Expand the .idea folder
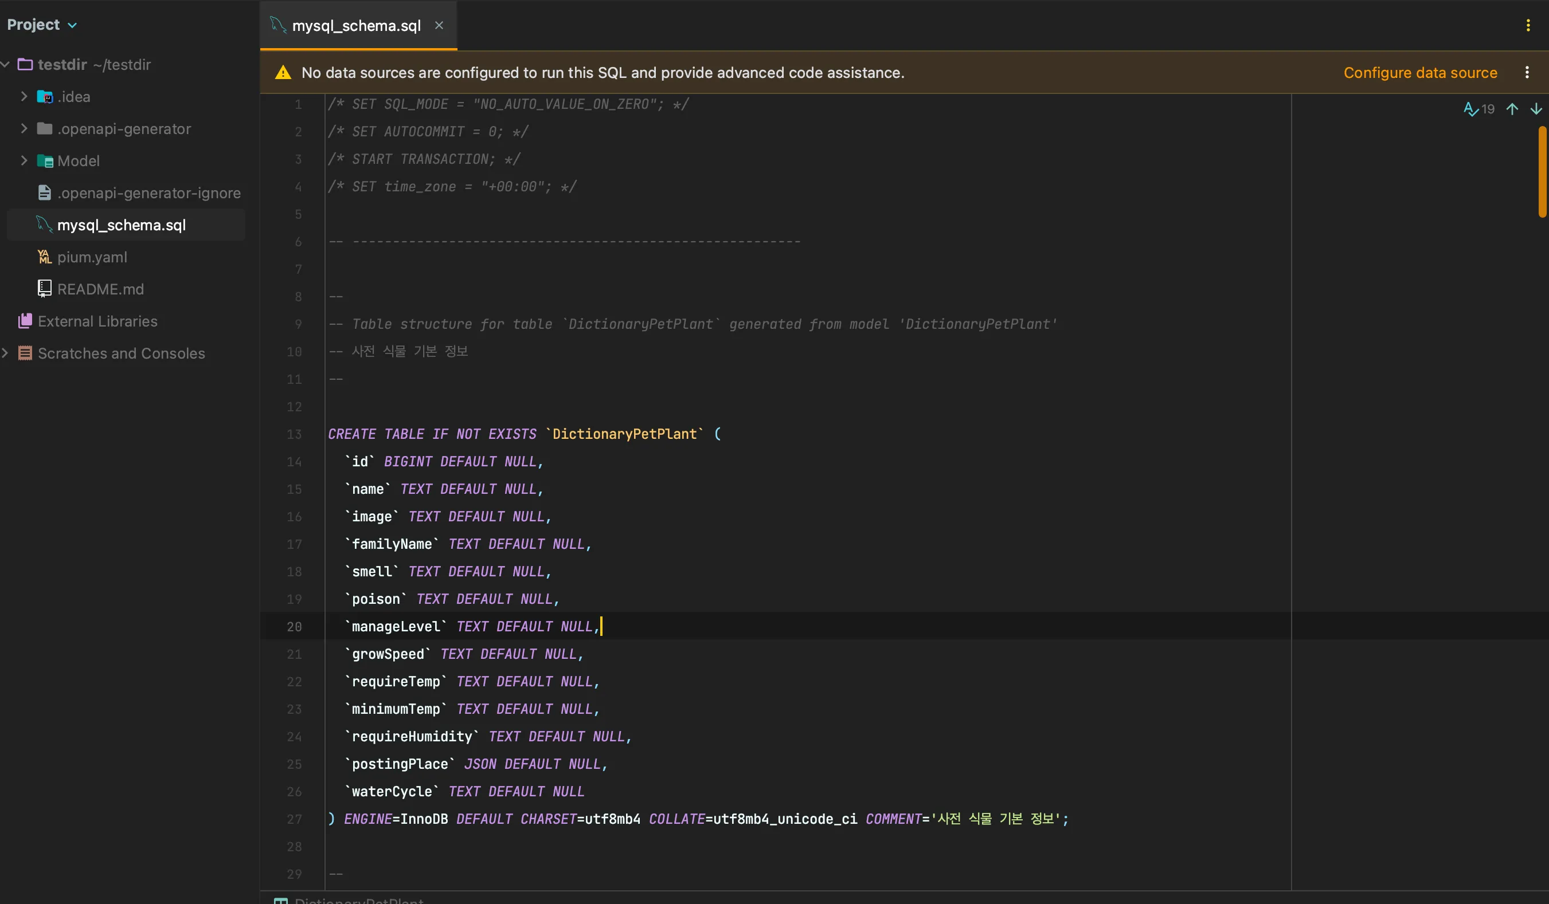1549x904 pixels. click(x=24, y=96)
